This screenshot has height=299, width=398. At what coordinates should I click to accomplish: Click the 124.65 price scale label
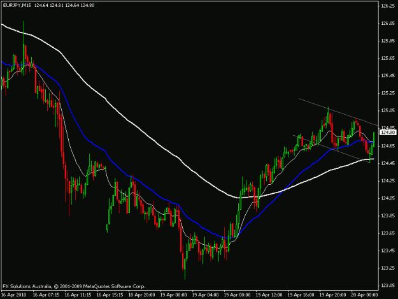pos(388,146)
